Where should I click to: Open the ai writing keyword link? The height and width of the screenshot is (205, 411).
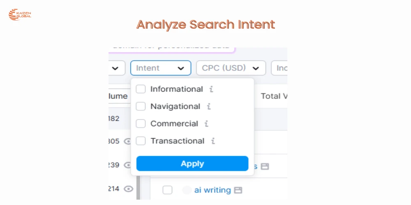[212, 190]
